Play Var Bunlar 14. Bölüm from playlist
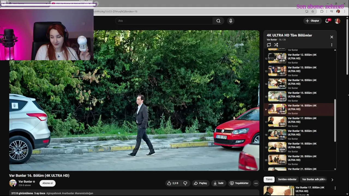This screenshot has width=349, height=196. [299, 84]
